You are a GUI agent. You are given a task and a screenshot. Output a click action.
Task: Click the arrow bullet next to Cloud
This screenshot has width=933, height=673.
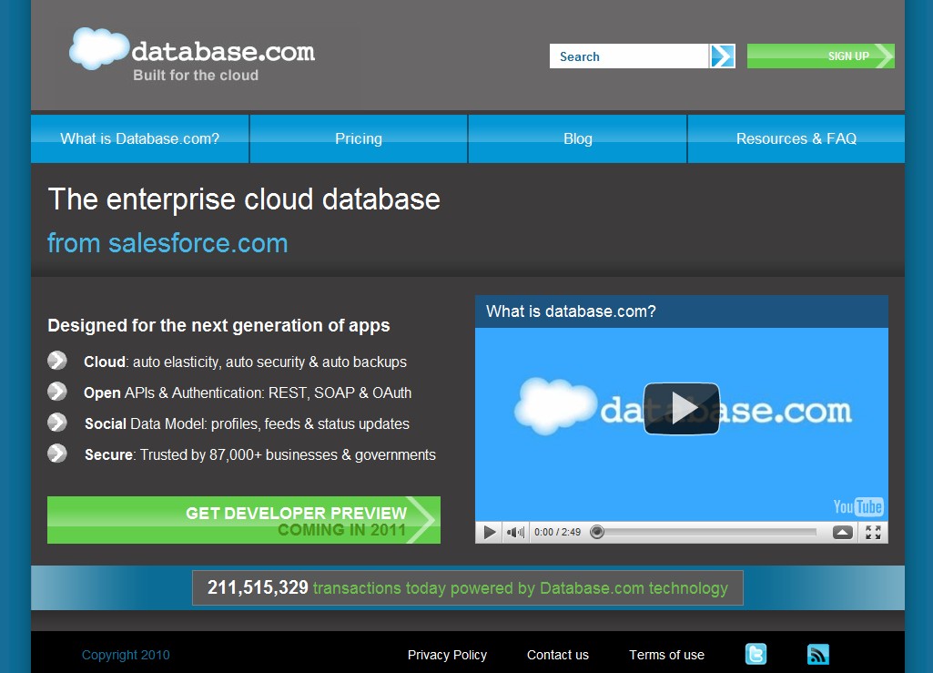[57, 361]
